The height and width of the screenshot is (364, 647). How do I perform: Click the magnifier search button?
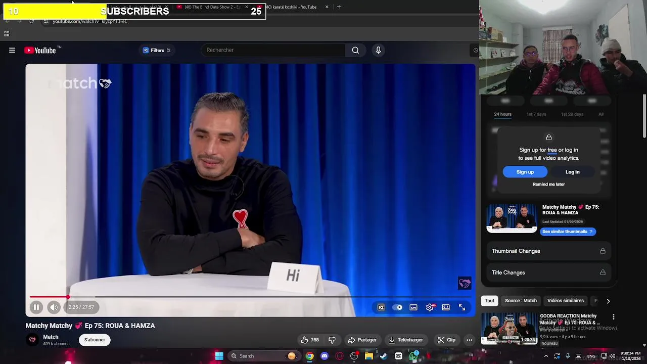tap(355, 50)
